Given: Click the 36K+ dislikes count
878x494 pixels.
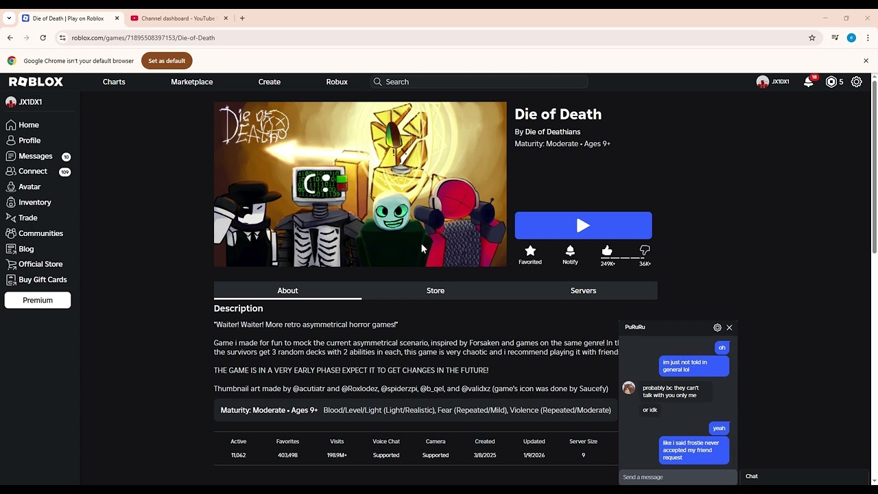Looking at the screenshot, I should coord(645,263).
